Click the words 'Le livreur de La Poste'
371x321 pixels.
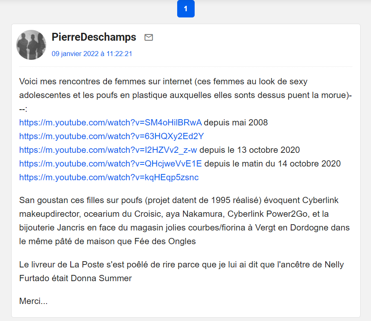(62, 265)
